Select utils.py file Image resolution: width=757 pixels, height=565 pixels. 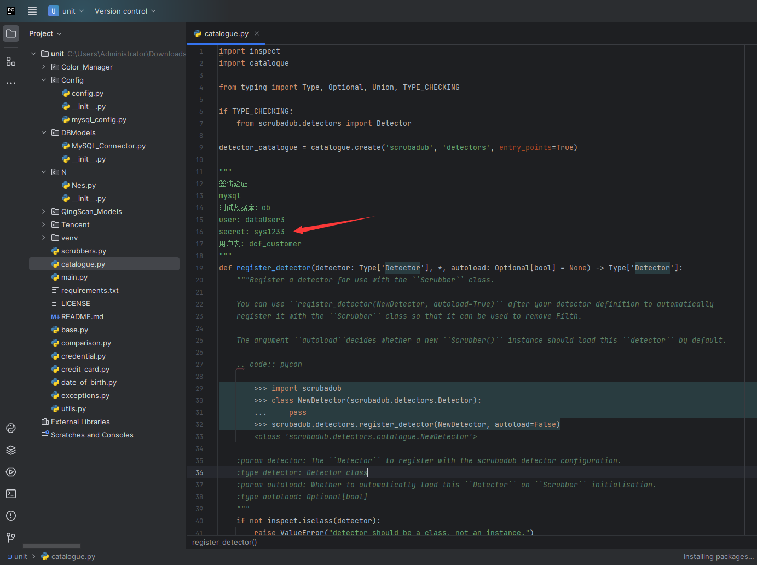coord(68,408)
